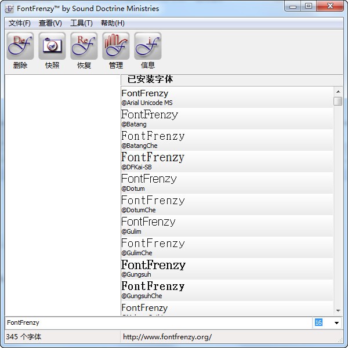The height and width of the screenshot is (348, 348).
Task: Minimize the FontFrenzy window
Action: pyautogui.click(x=293, y=6)
